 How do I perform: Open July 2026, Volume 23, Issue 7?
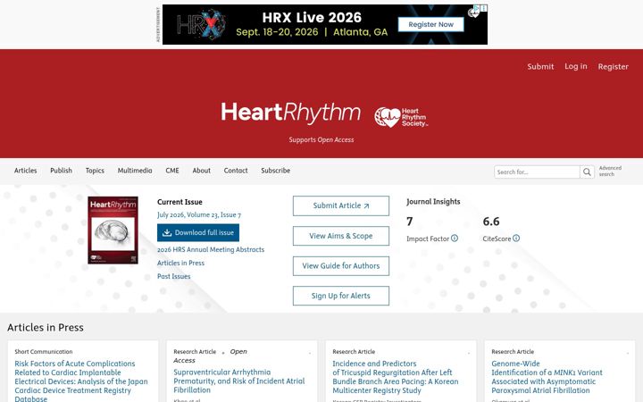pos(199,215)
